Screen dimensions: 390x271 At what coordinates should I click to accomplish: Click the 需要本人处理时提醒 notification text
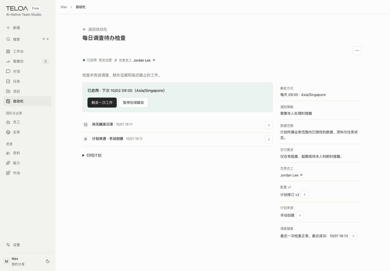296,114
